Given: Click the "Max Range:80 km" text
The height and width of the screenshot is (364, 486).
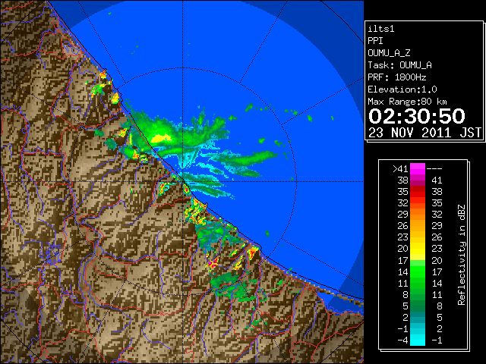Looking at the screenshot, I should 407,102.
